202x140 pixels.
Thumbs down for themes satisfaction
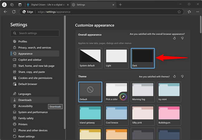click(x=182, y=77)
